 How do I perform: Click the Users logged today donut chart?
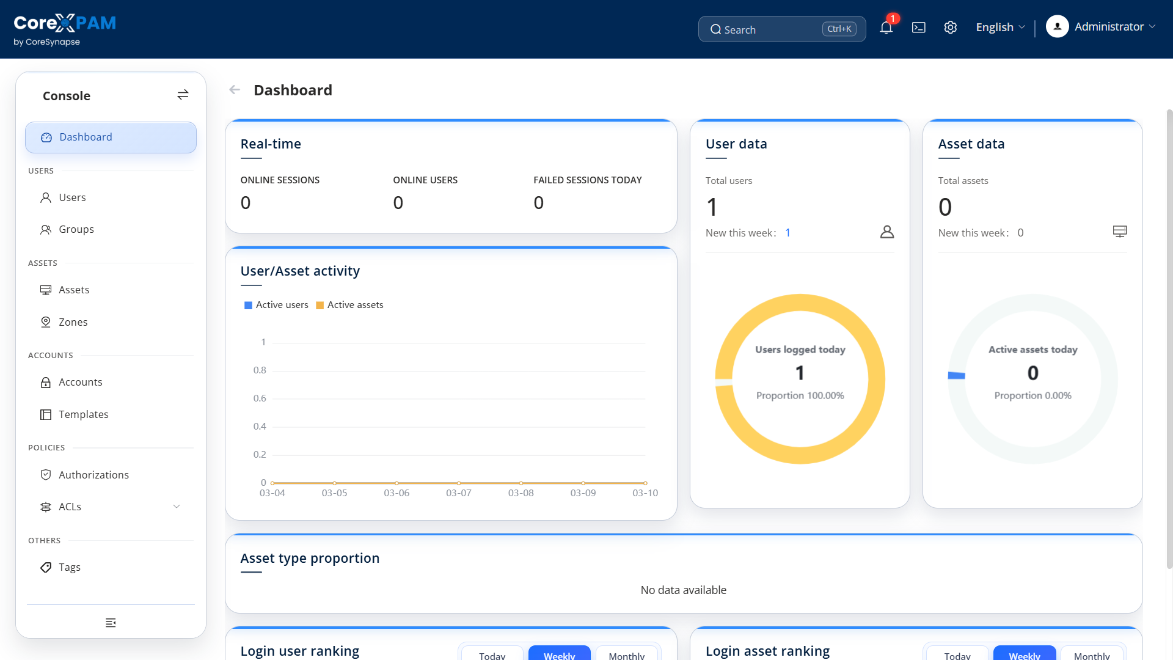coord(800,379)
